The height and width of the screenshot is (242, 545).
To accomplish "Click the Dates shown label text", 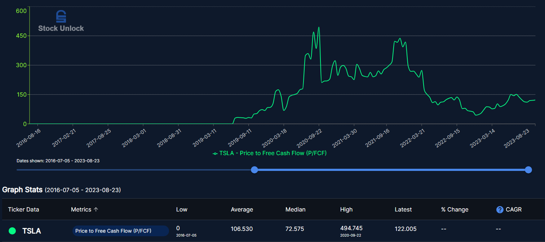I will click(x=58, y=161).
